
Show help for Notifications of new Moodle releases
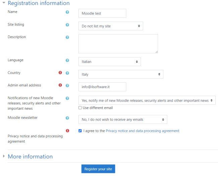(x=67, y=98)
